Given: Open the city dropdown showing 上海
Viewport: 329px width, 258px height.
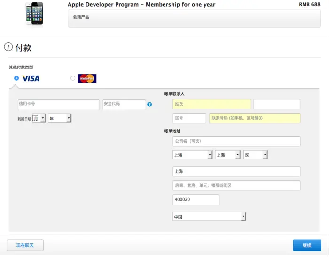Looking at the screenshot, I should [227, 155].
